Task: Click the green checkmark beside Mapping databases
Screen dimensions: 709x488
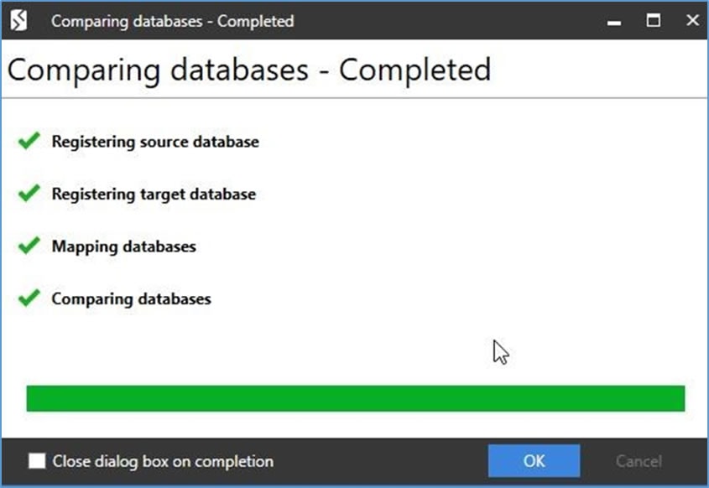Action: [x=29, y=246]
